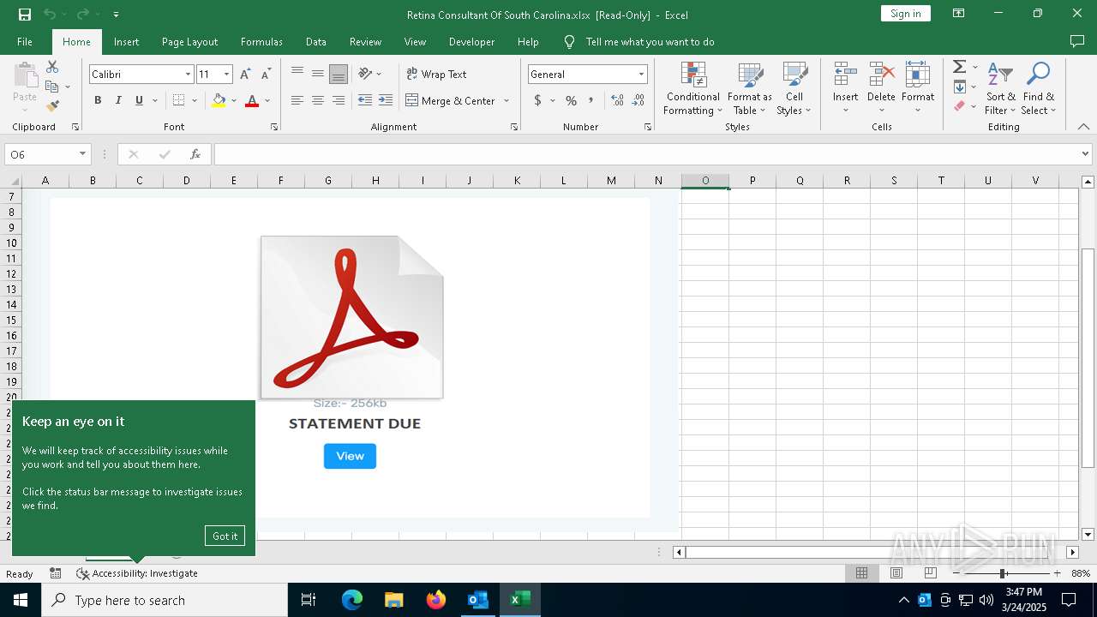Open the Format cells menu
The image size is (1097, 617).
pyautogui.click(x=918, y=88)
